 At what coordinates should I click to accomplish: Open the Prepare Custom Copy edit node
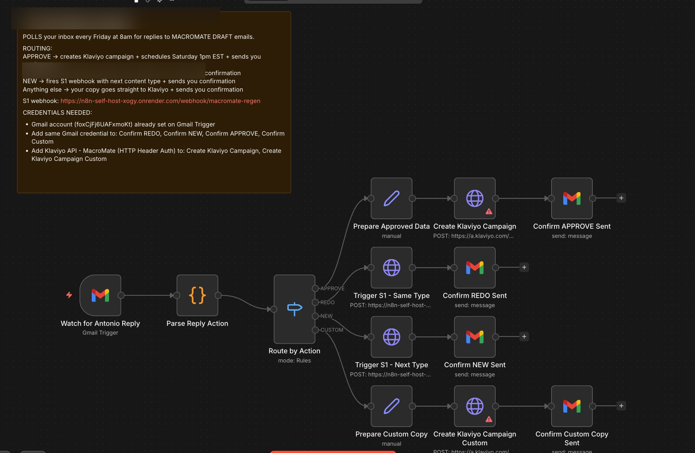tap(391, 406)
